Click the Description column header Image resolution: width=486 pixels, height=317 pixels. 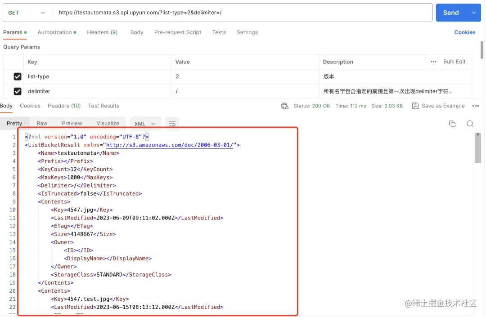338,62
